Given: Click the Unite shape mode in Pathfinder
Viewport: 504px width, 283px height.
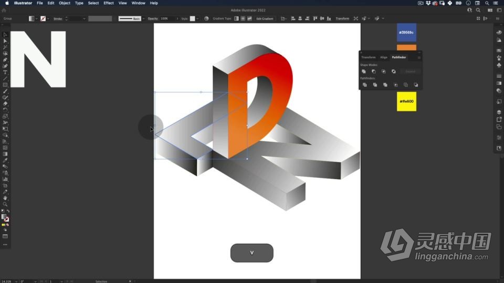Looking at the screenshot, I should (x=364, y=71).
